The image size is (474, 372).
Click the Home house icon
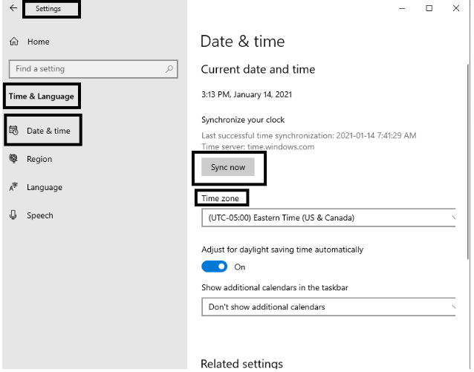click(13, 42)
